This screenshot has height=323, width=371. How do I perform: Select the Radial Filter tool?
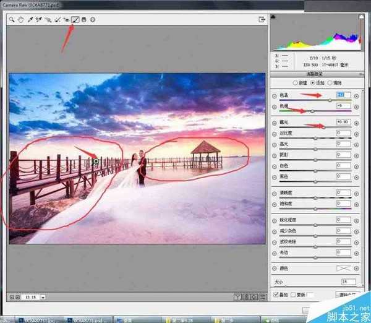(93, 20)
